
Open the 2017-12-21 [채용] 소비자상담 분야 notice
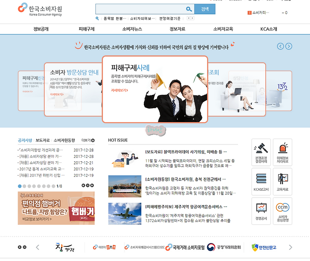point(40,163)
